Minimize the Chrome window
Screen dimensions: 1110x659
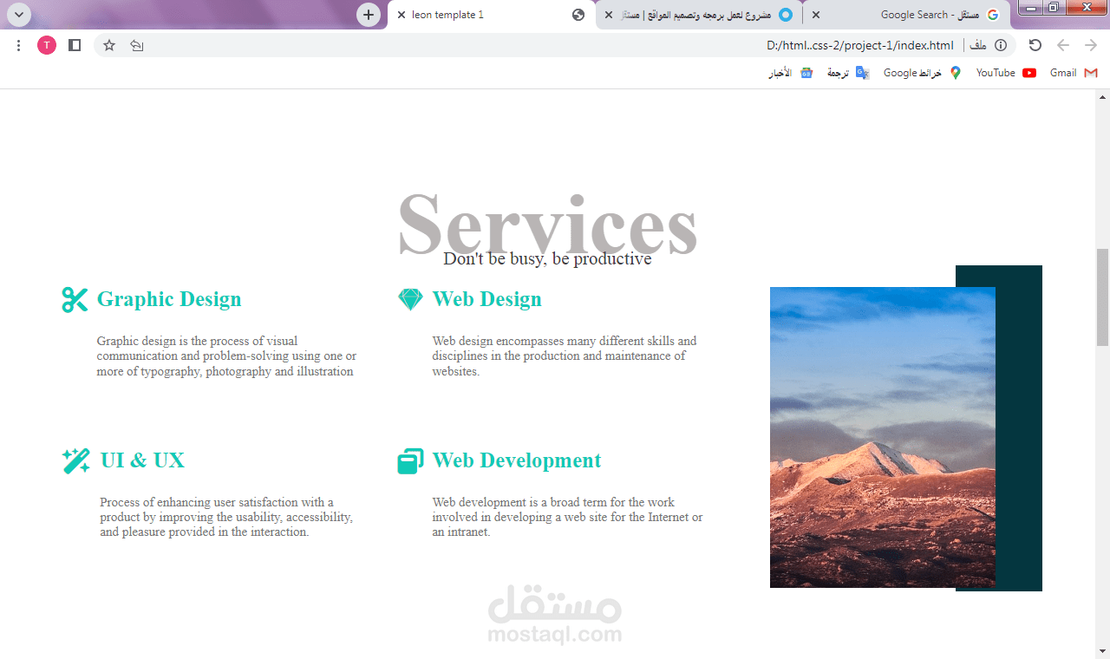[1030, 8]
